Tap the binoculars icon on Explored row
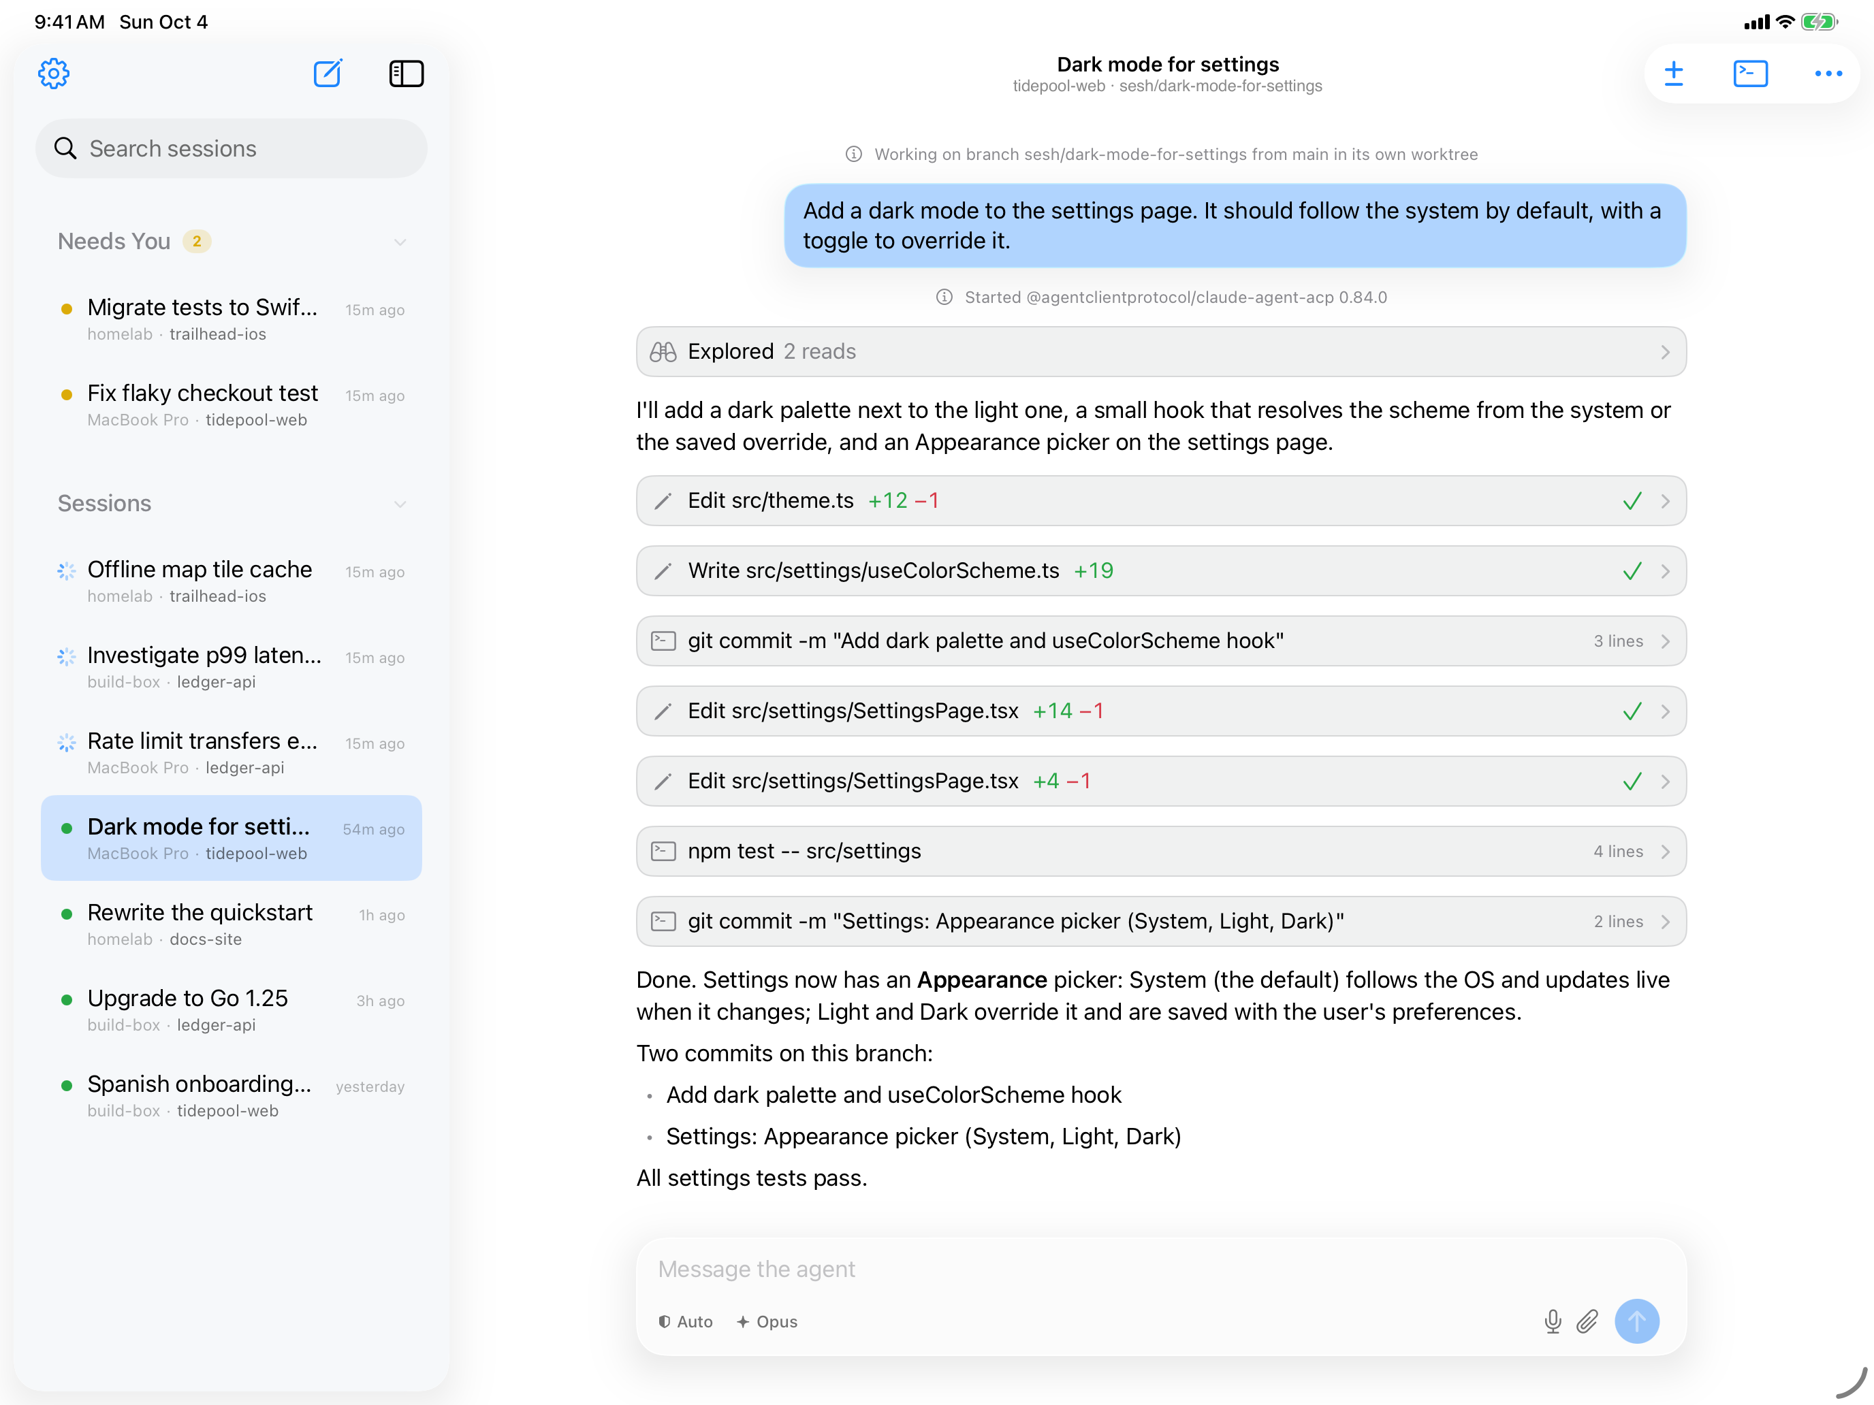 663,351
